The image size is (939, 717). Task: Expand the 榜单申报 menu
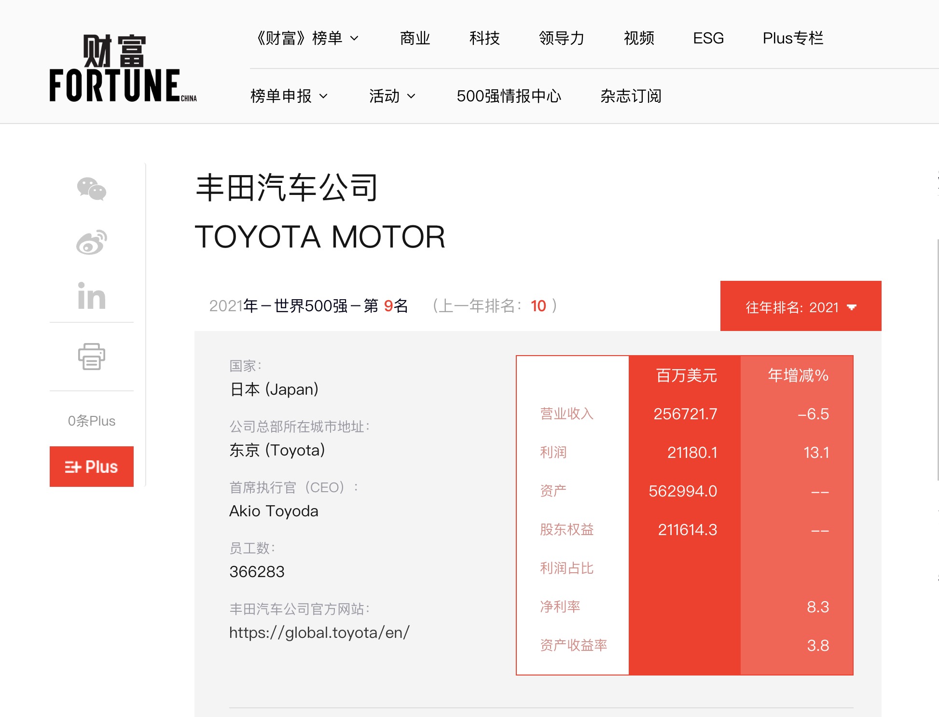coord(289,96)
